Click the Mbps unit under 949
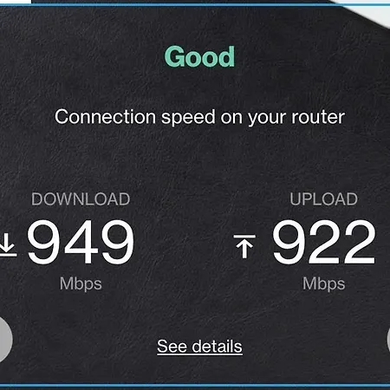 point(81,284)
